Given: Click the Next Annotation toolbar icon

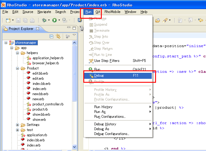Looking at the screenshot, I should (x=180, y=20).
